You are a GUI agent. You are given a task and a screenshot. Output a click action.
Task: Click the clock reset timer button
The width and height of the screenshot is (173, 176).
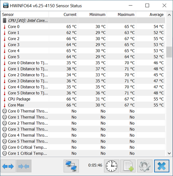click(x=112, y=166)
